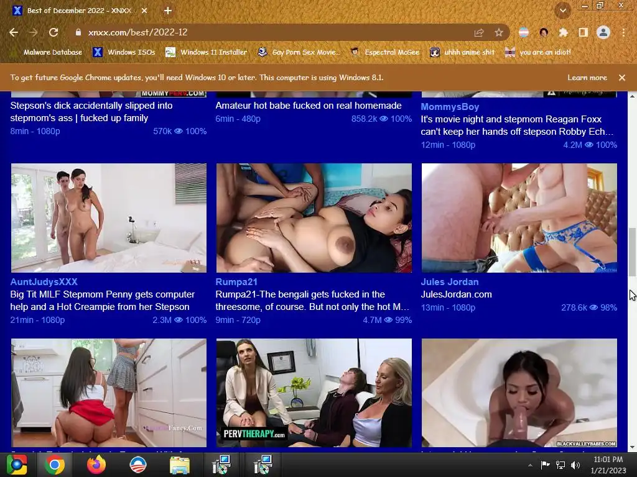Viewport: 637px width, 477px height.
Task: View site information via the lock icon
Action: (x=78, y=32)
